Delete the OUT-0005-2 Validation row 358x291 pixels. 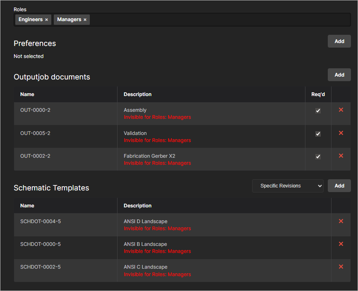tap(341, 133)
